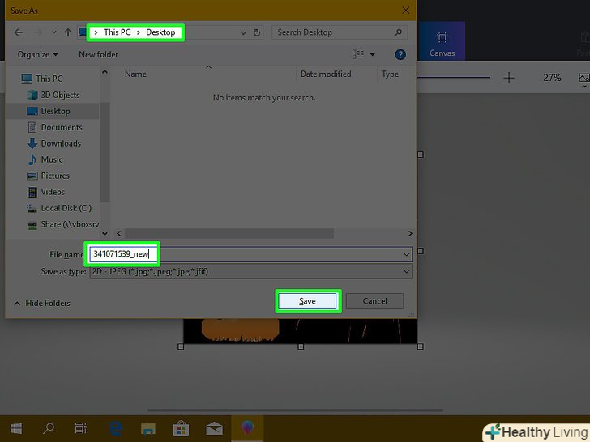Click the horizontal scroll right arrow
The height and width of the screenshot is (442, 590).
pyautogui.click(x=410, y=233)
